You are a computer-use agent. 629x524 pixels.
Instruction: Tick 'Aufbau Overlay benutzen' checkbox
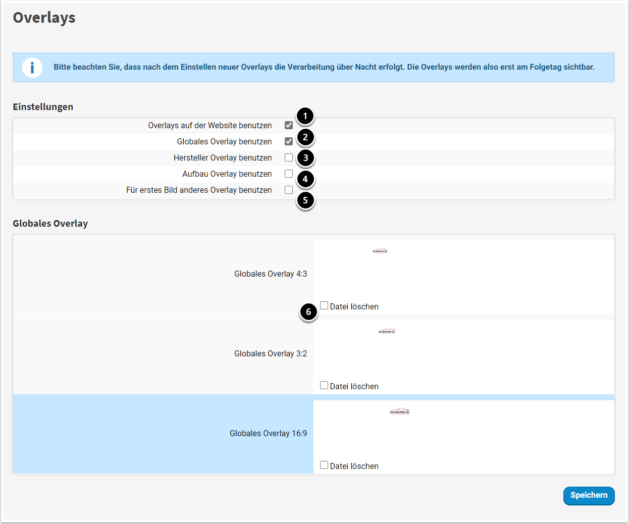289,174
